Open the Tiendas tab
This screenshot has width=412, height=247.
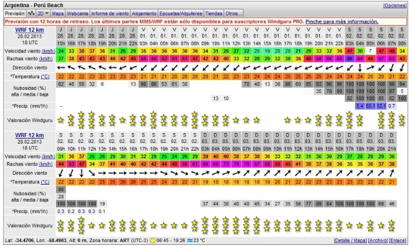(x=214, y=13)
